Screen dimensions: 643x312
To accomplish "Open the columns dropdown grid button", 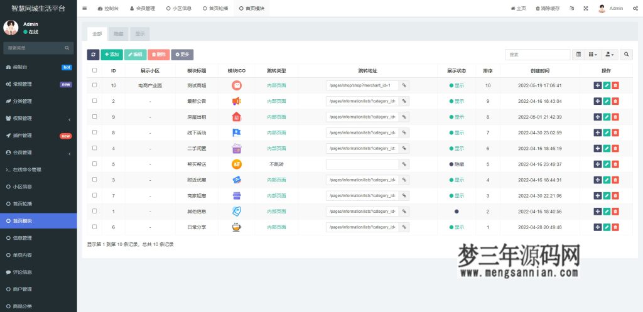I will coord(593,55).
